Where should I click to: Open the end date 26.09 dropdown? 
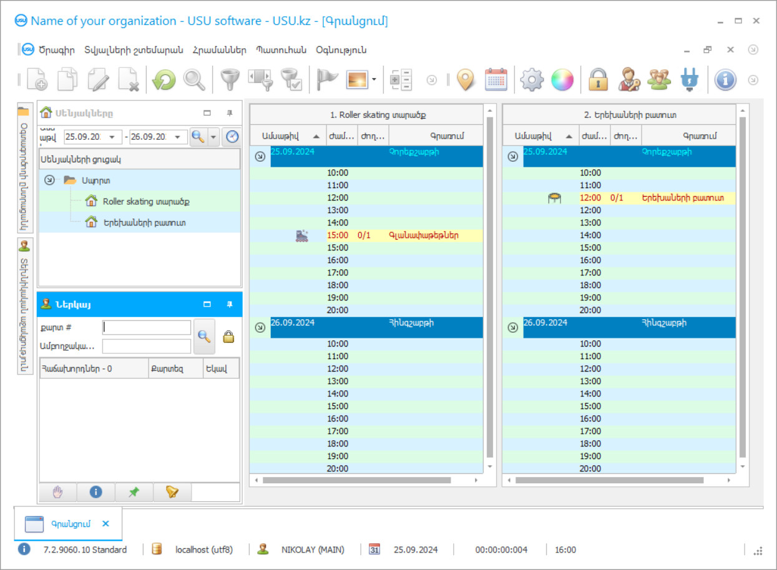(179, 137)
